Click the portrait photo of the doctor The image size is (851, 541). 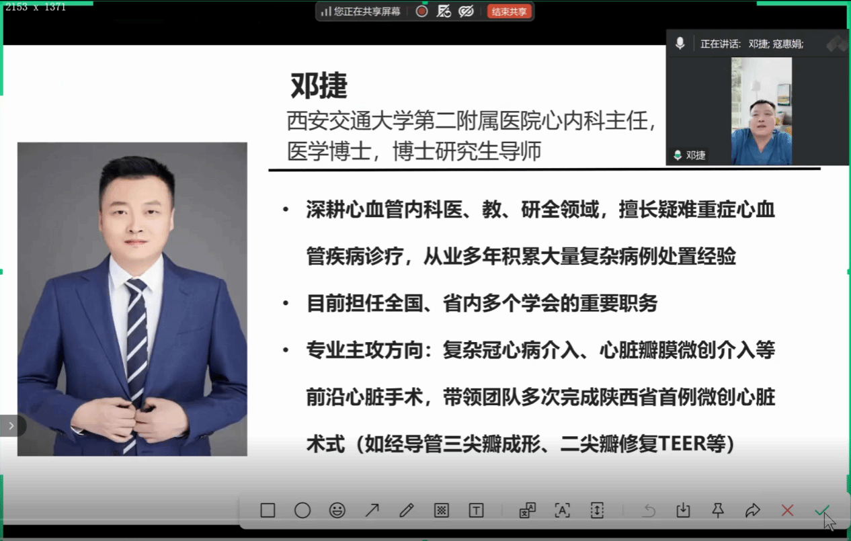tap(132, 299)
